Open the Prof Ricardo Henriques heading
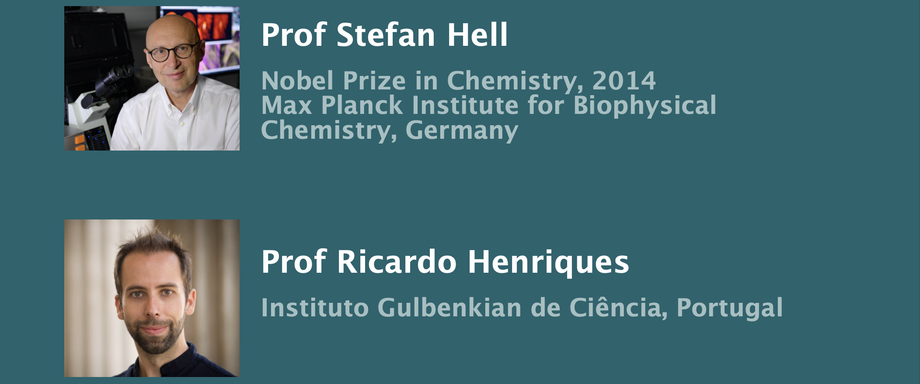The image size is (920, 384). pyautogui.click(x=445, y=262)
